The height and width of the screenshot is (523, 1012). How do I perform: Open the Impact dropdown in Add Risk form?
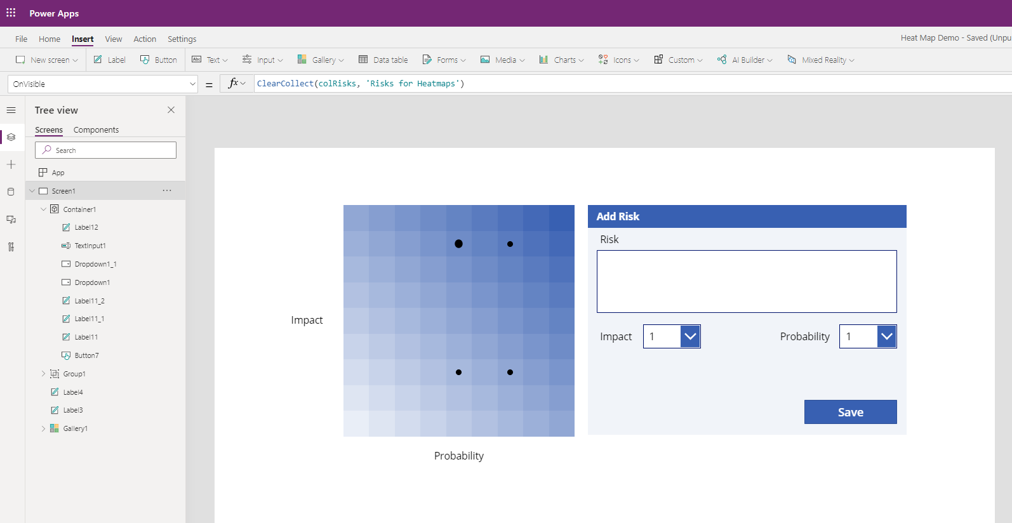pyautogui.click(x=690, y=336)
